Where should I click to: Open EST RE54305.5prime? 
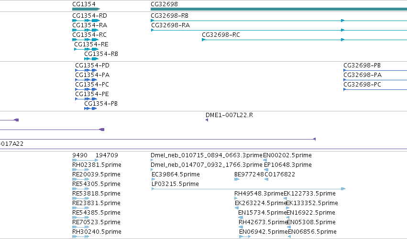click(96, 184)
